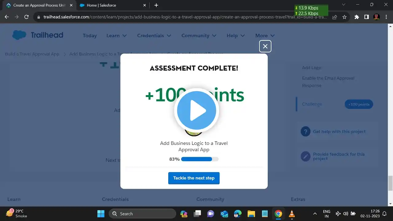
Task: Open the ENG IN language switcher
Action: (327, 214)
